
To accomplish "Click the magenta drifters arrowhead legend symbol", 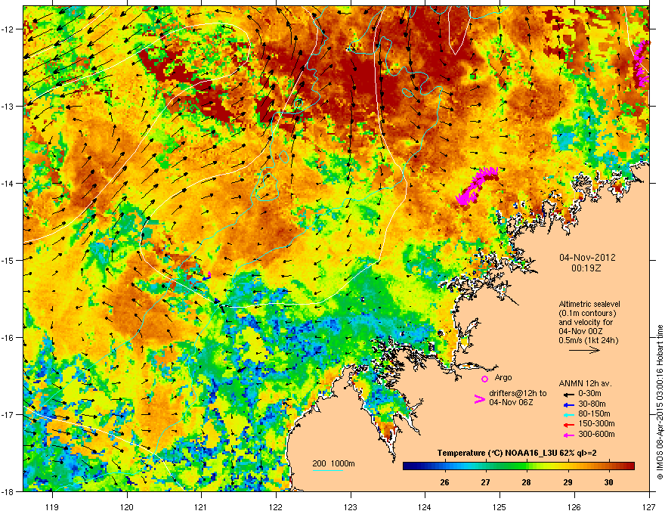I will (479, 399).
